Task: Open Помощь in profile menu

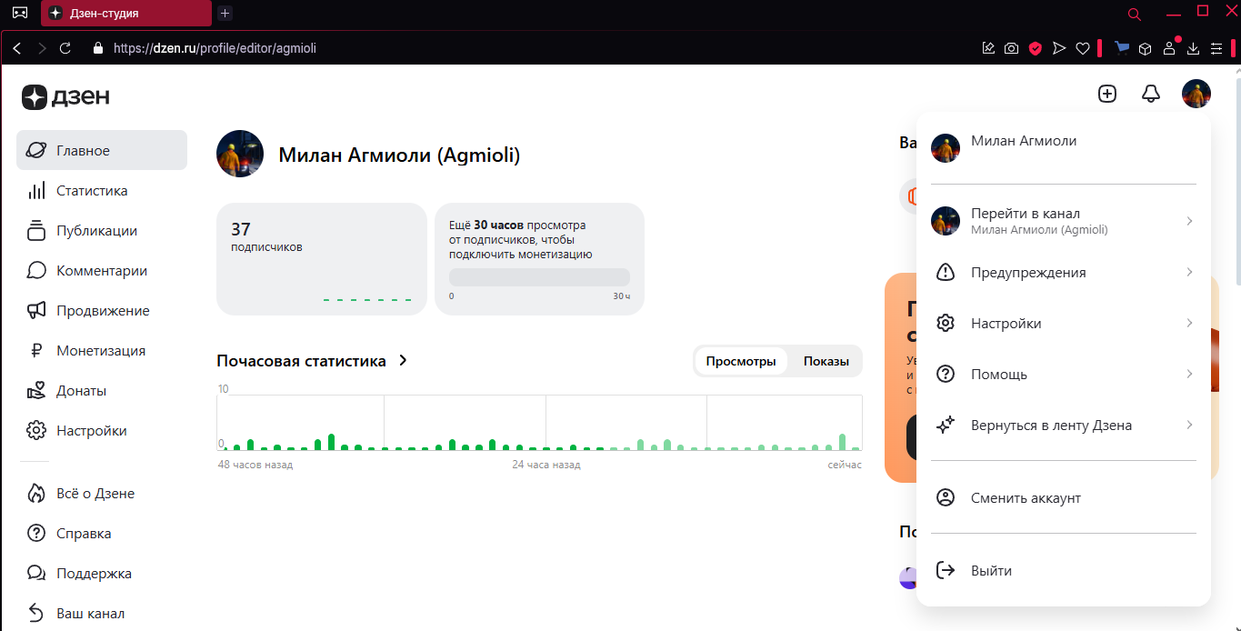Action: 1064,374
